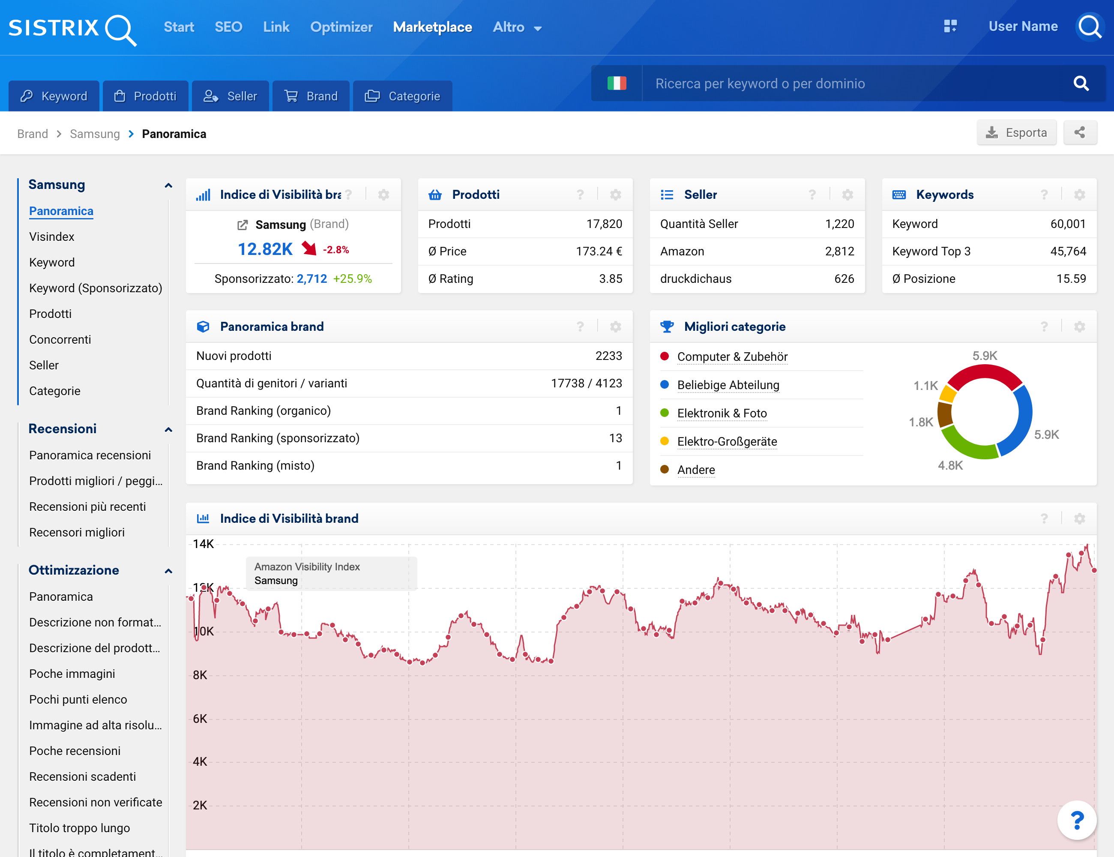The image size is (1114, 857).
Task: Click Brand in the breadcrumb
Action: [33, 134]
